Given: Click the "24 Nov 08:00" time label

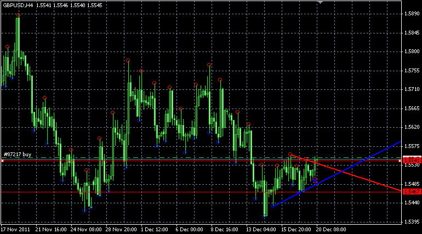Looking at the screenshot, I should (x=86, y=230).
